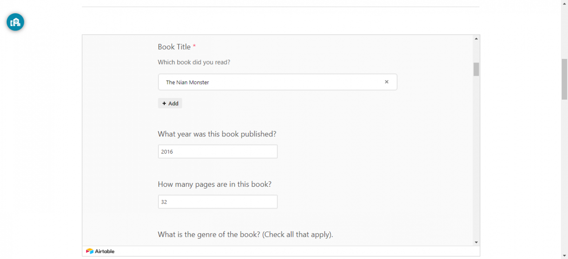Click the form's scroll-down arrow
Image resolution: width=568 pixels, height=259 pixels.
[476, 242]
